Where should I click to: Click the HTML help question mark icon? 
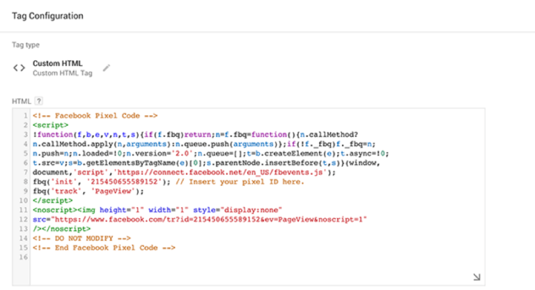(39, 101)
